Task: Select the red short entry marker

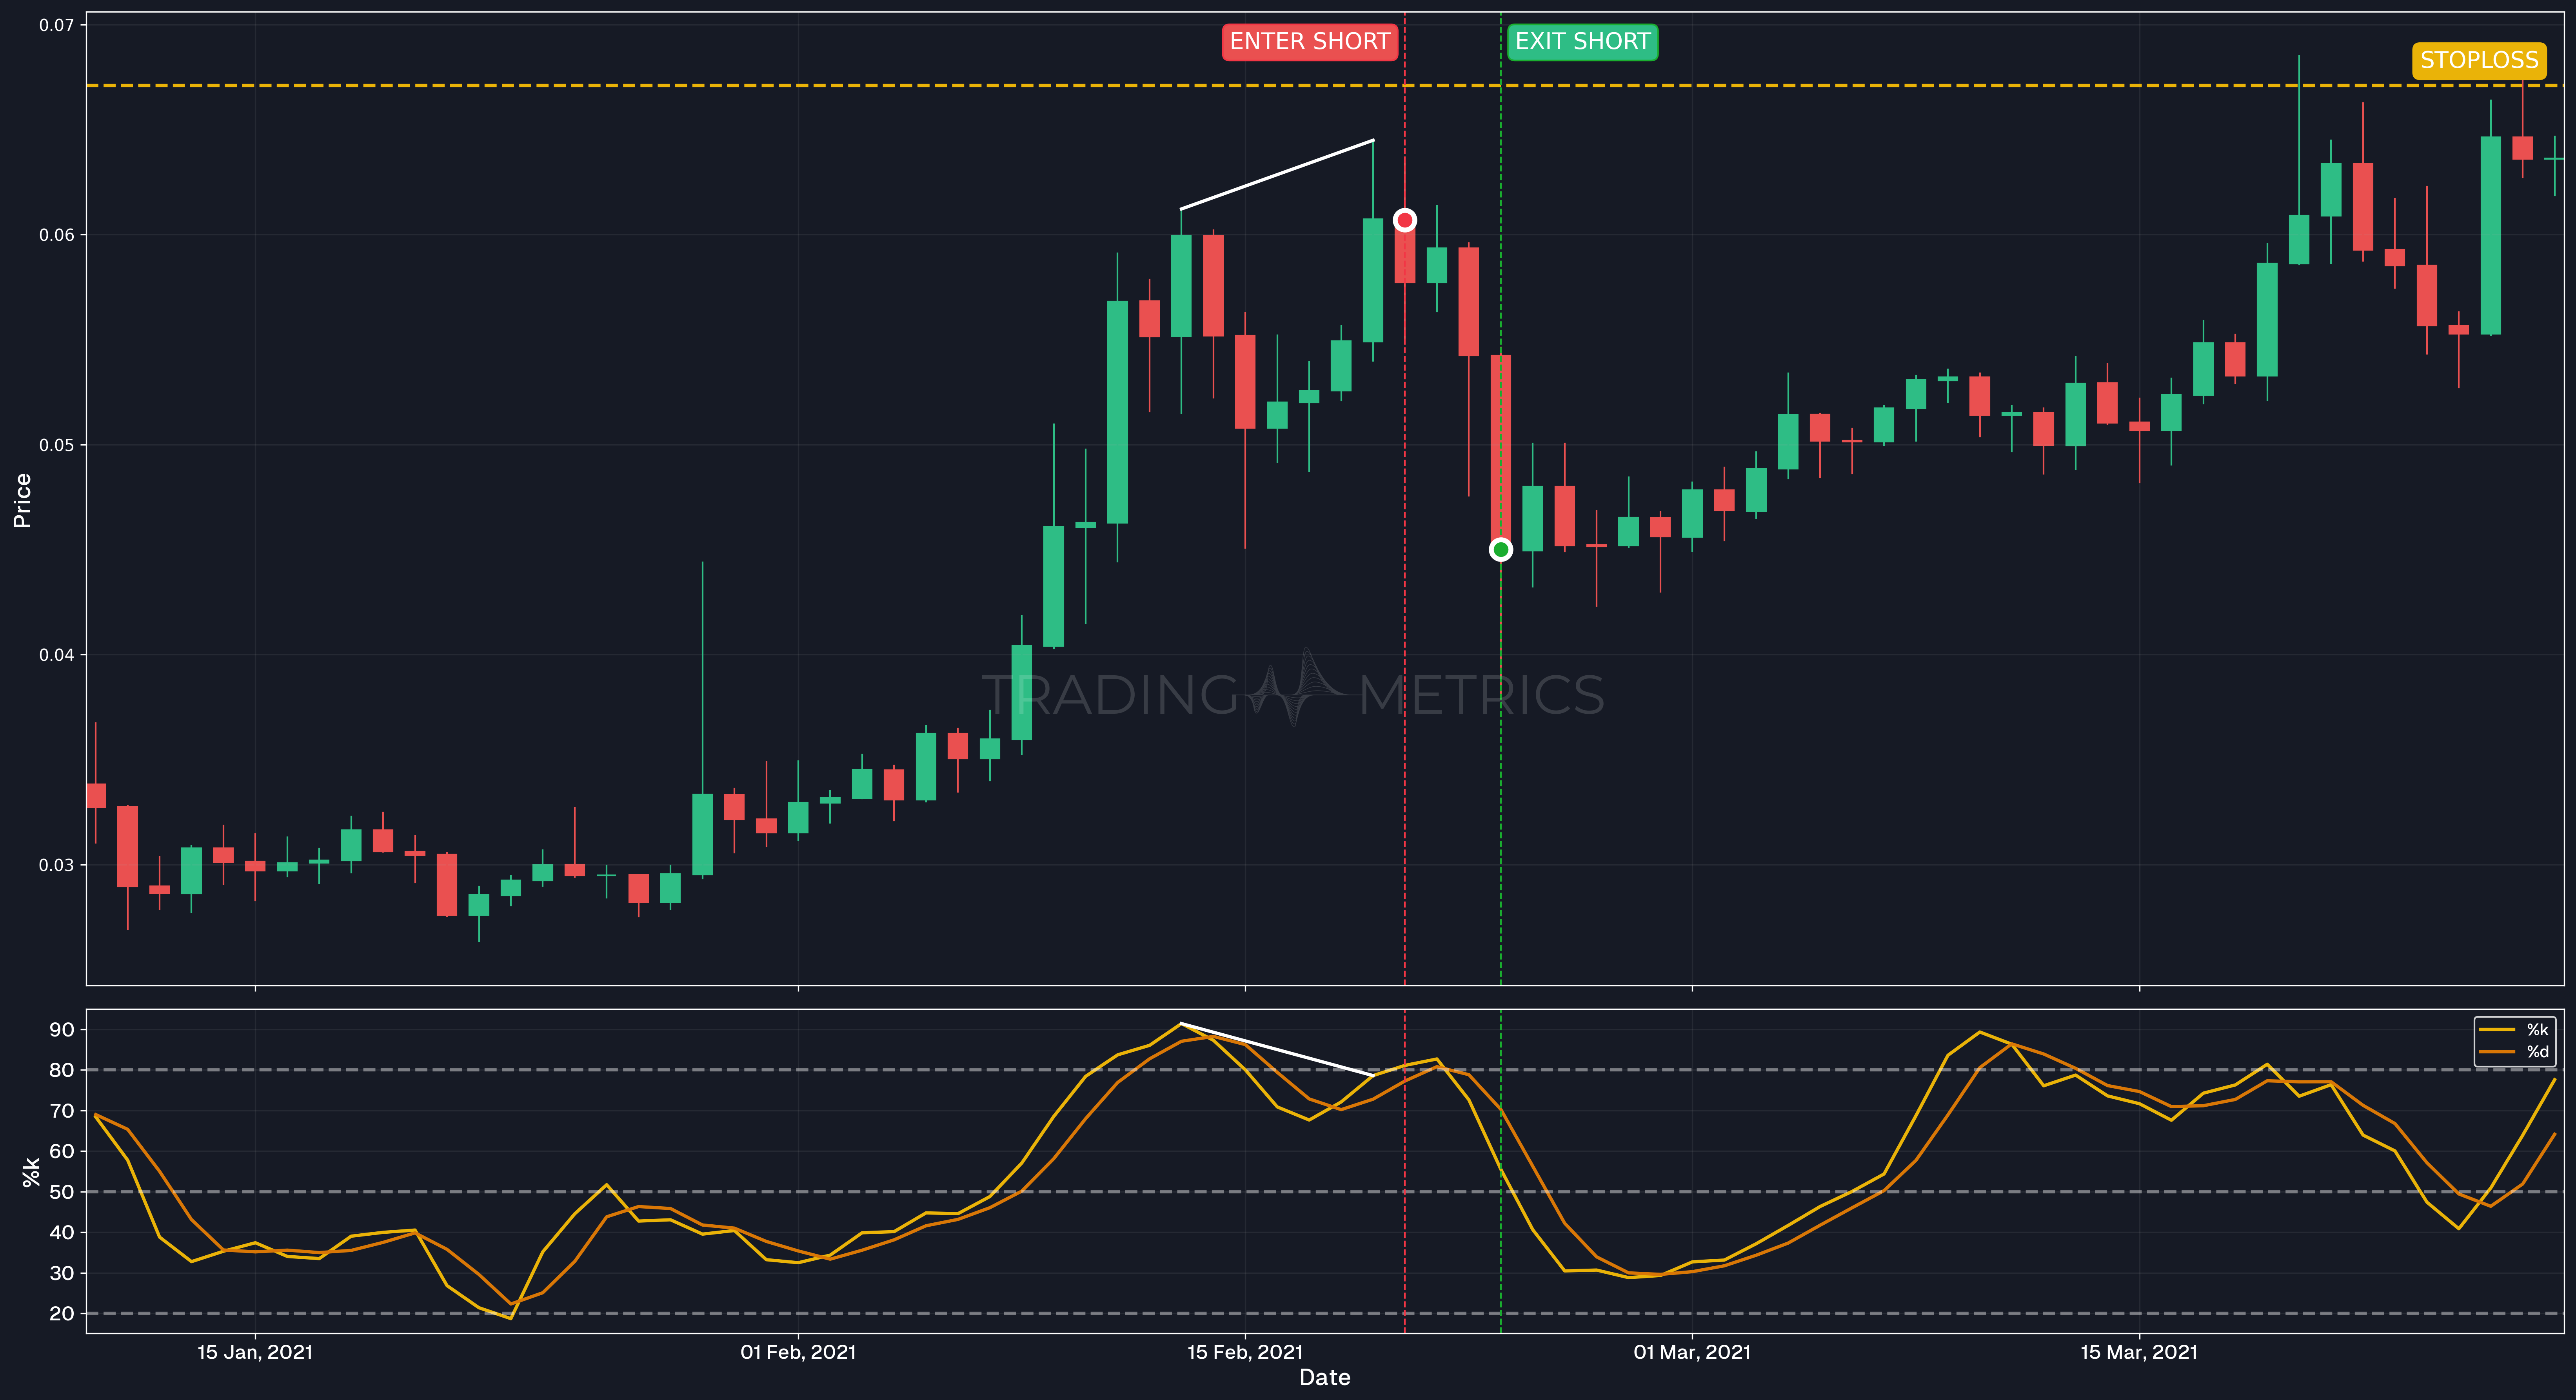Action: click(1404, 220)
